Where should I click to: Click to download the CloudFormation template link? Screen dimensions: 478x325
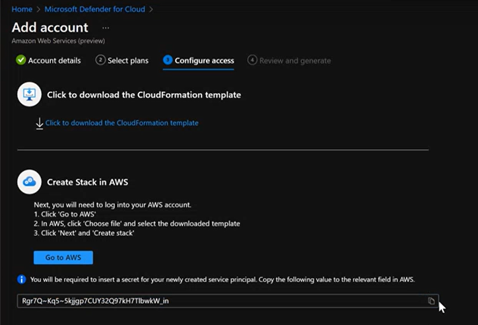click(x=121, y=123)
